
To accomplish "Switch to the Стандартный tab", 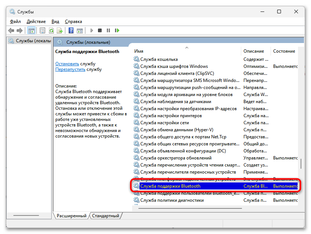I will [105, 216].
